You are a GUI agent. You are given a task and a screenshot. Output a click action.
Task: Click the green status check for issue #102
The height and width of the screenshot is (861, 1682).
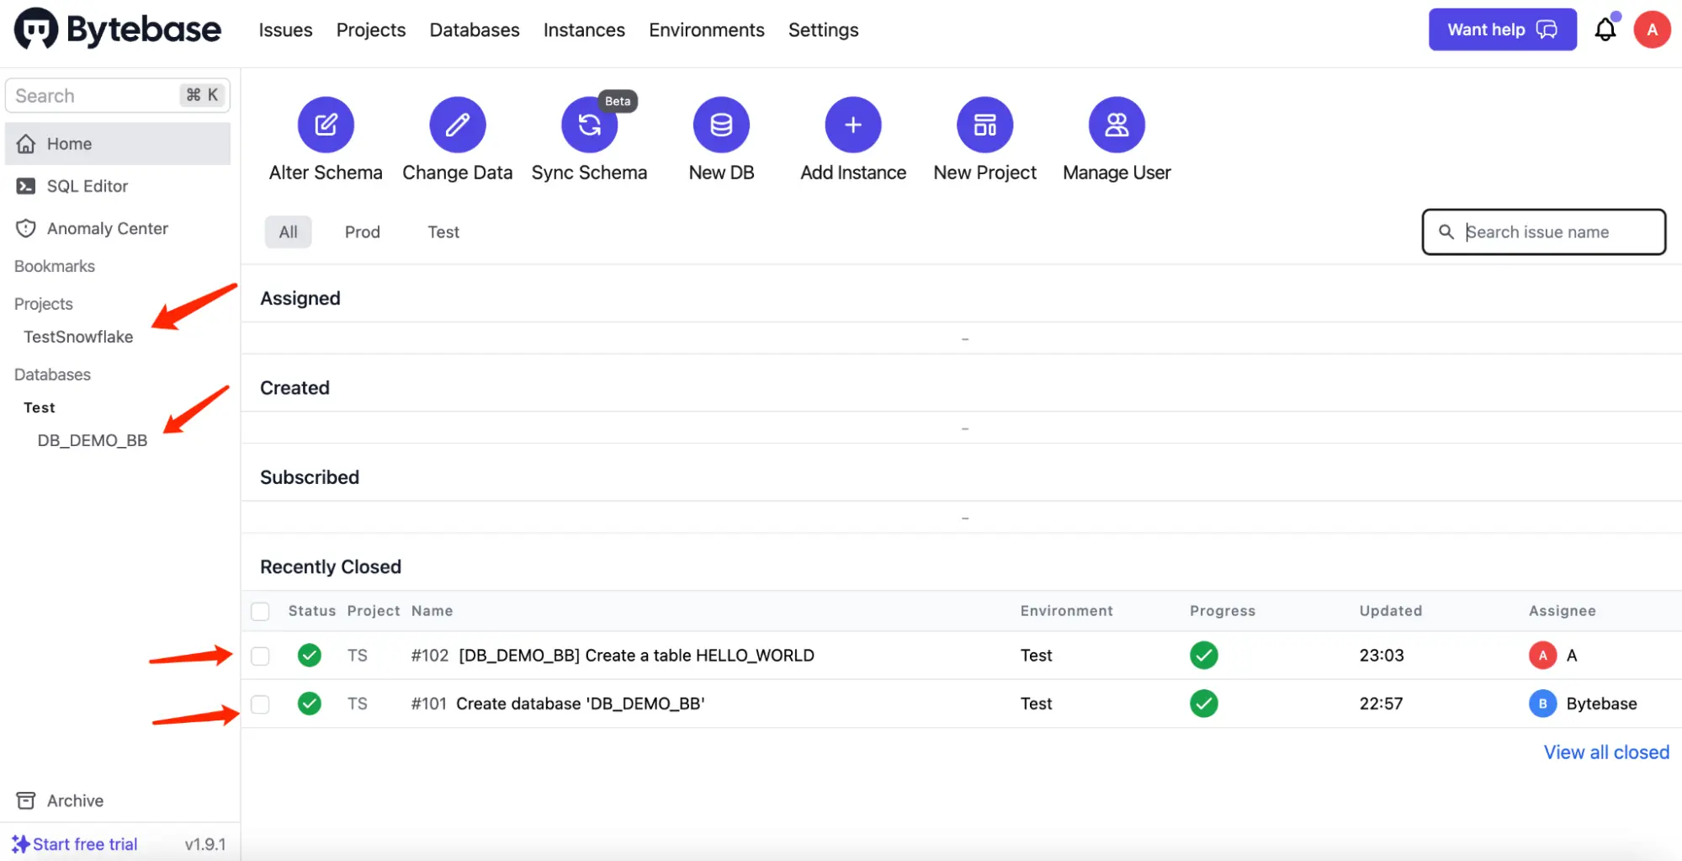[x=310, y=655]
